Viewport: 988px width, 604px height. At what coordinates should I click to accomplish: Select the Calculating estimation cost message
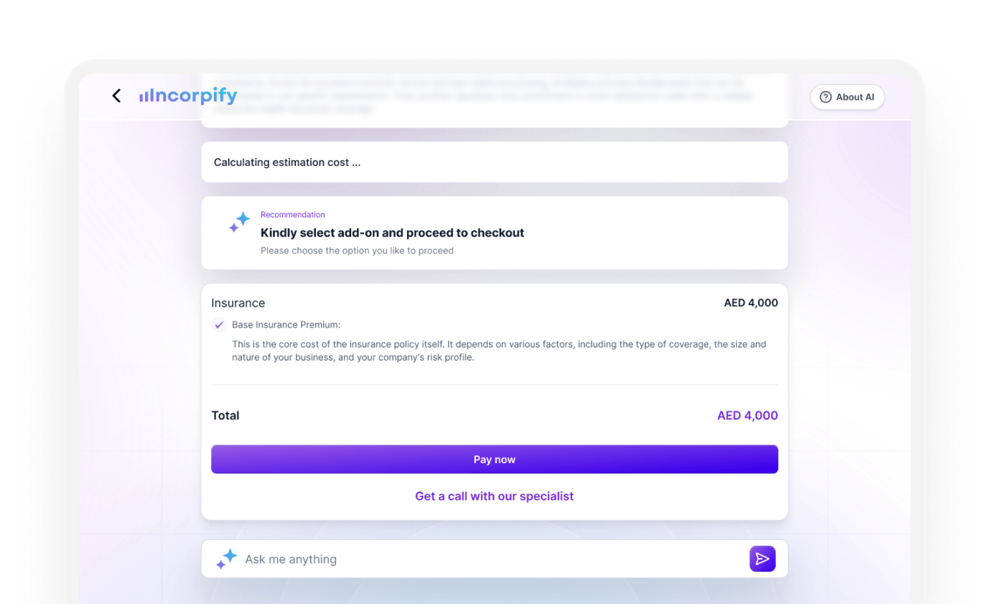click(287, 162)
